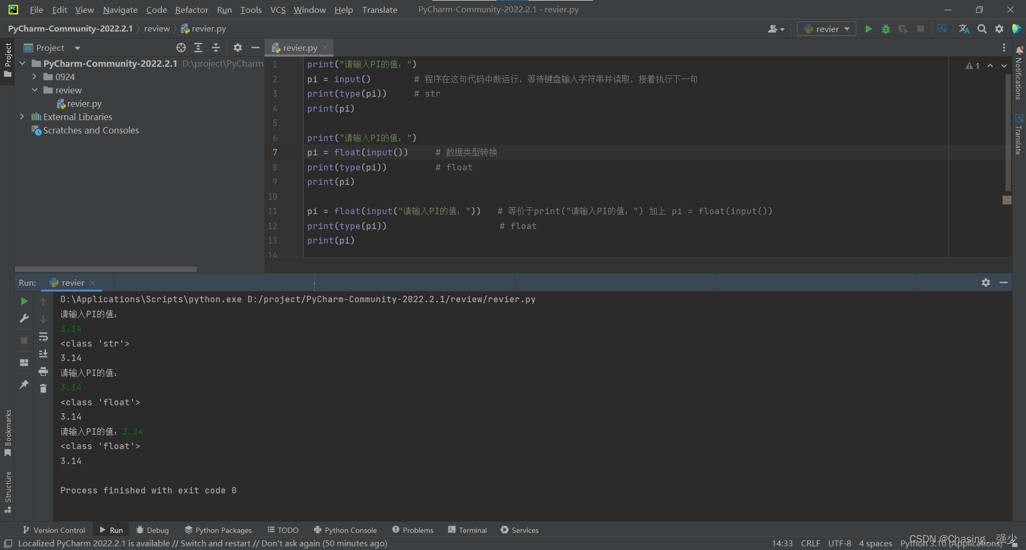Open Project panel options gear

(x=238, y=48)
